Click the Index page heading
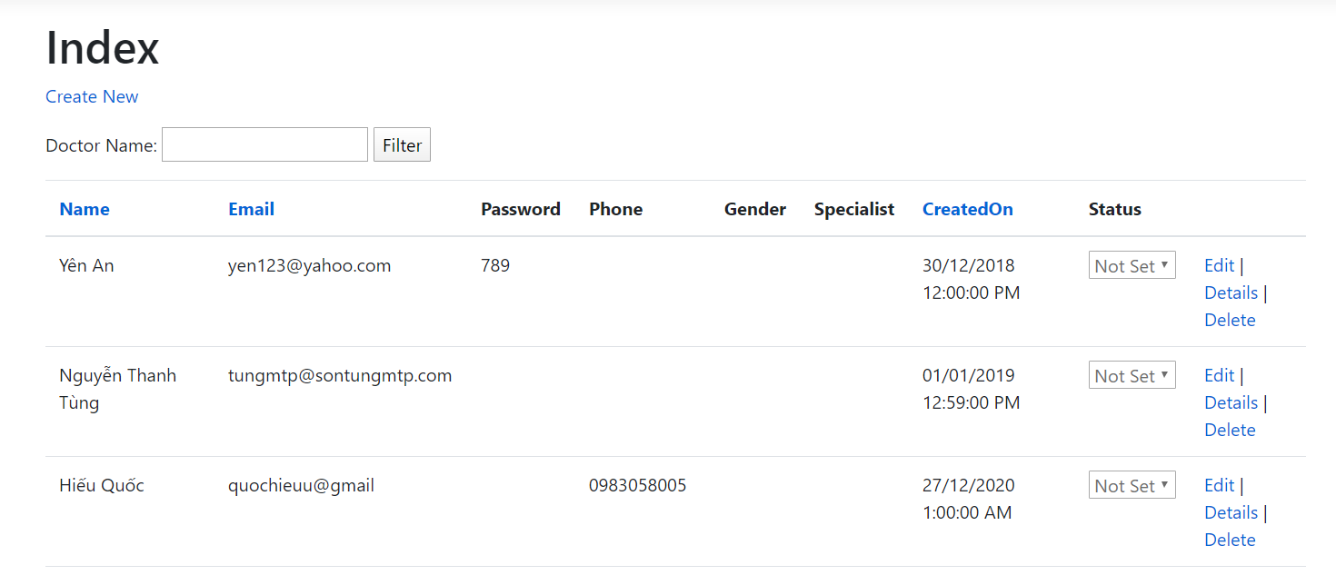 [102, 47]
